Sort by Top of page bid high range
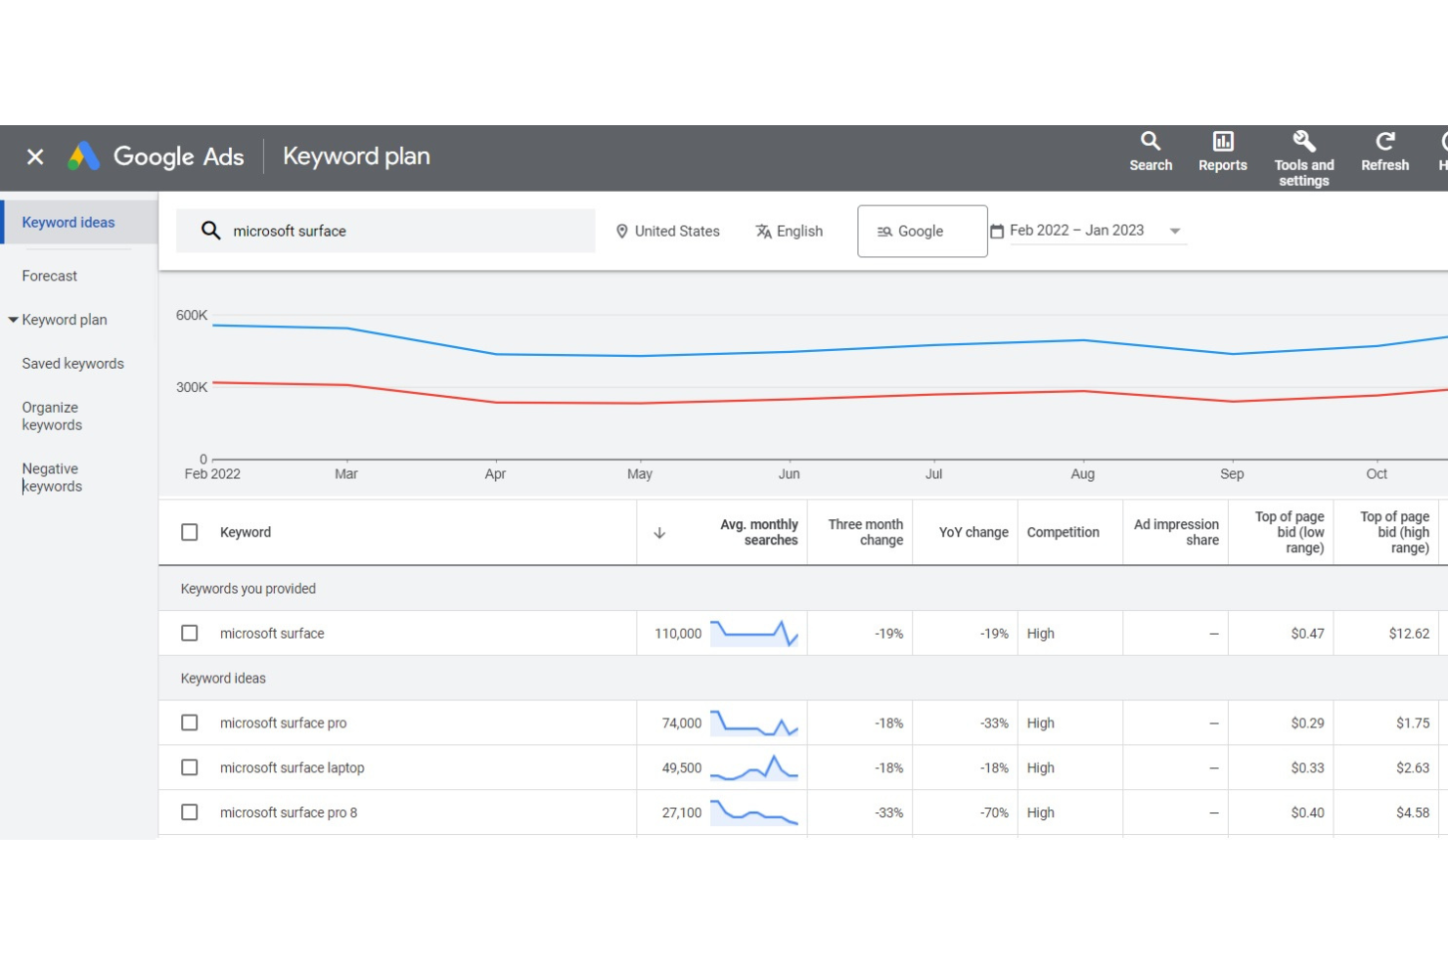This screenshot has height=965, width=1448. [x=1395, y=532]
